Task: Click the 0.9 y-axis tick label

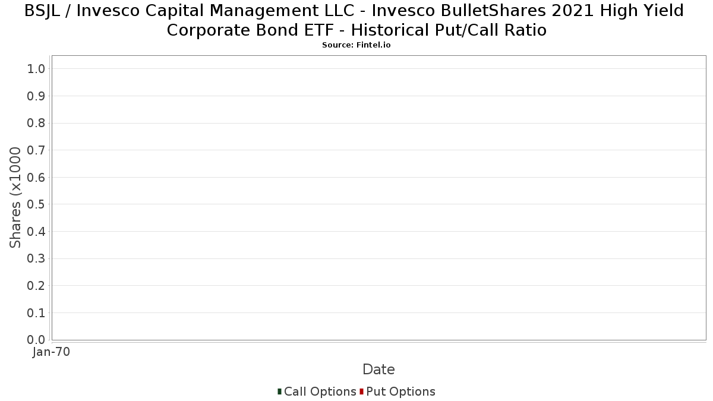Action: pyautogui.click(x=36, y=96)
